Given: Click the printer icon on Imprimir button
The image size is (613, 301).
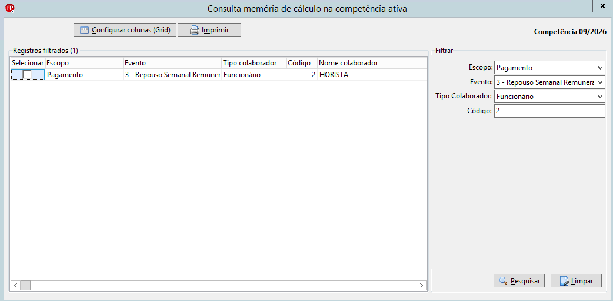Looking at the screenshot, I should [x=195, y=30].
